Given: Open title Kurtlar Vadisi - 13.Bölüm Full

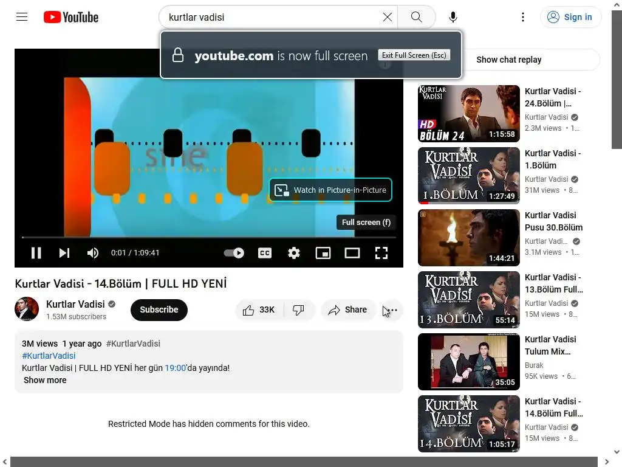Looking at the screenshot, I should pos(554,283).
